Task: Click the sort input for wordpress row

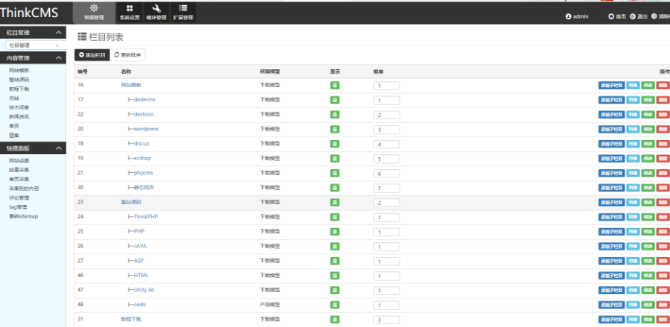Action: (x=386, y=130)
